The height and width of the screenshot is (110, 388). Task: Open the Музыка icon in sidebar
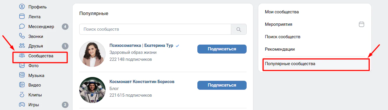22,75
